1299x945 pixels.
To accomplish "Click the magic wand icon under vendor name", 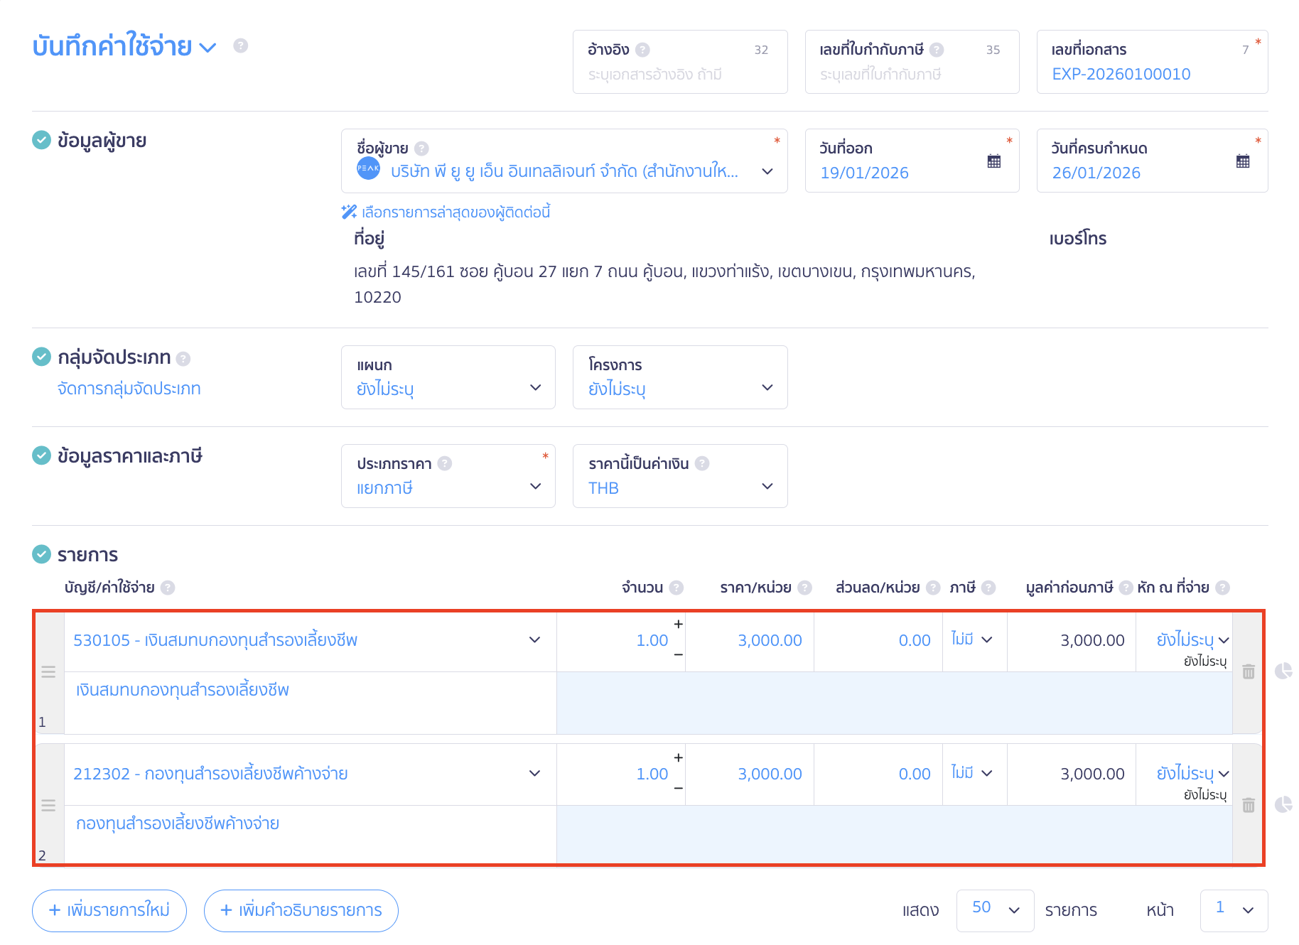I will [x=348, y=212].
